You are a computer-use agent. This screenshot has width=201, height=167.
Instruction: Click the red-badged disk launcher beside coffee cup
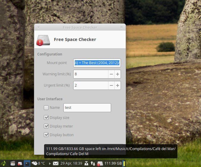(x=20, y=163)
